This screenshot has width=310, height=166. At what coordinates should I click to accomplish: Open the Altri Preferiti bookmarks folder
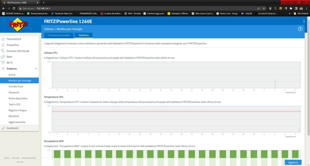pyautogui.click(x=301, y=13)
